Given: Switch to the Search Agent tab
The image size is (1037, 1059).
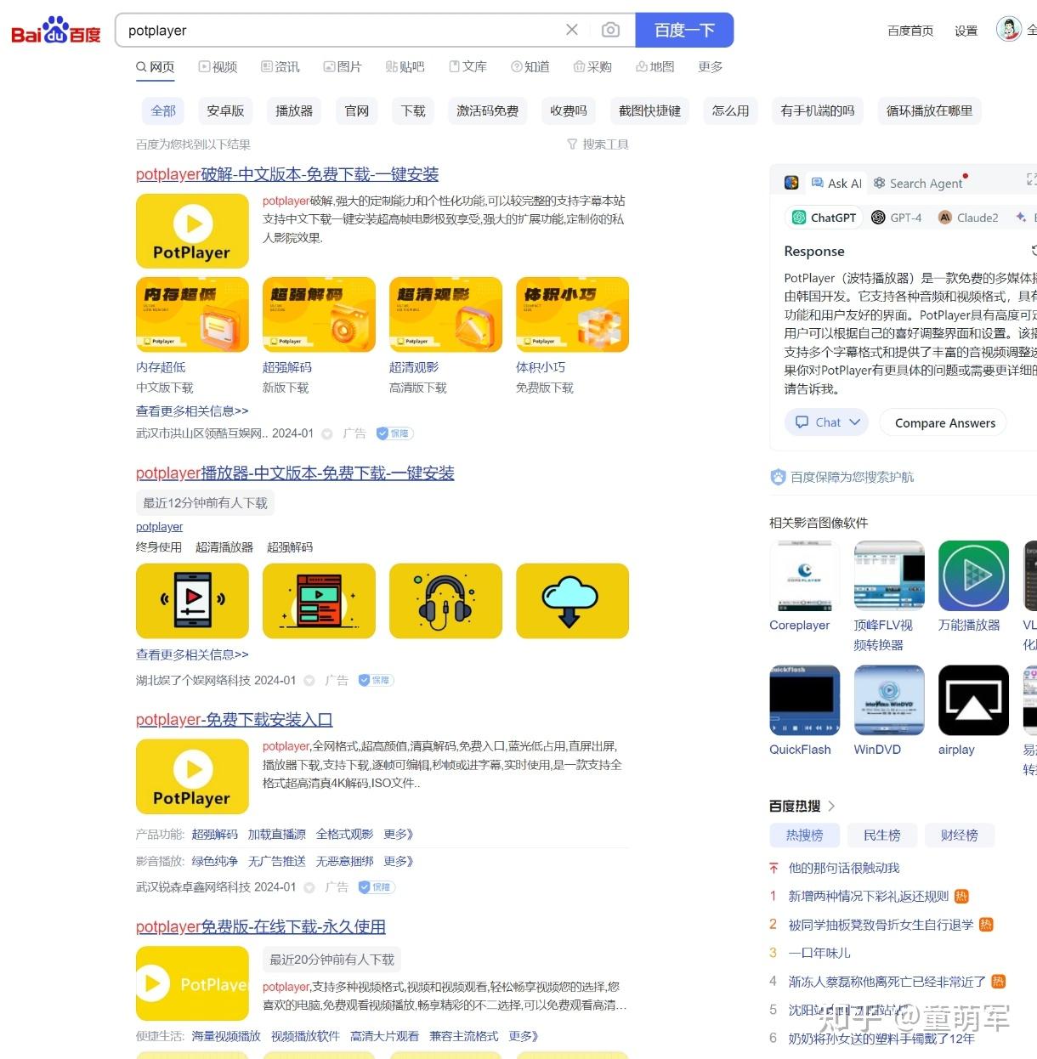Looking at the screenshot, I should tap(918, 183).
